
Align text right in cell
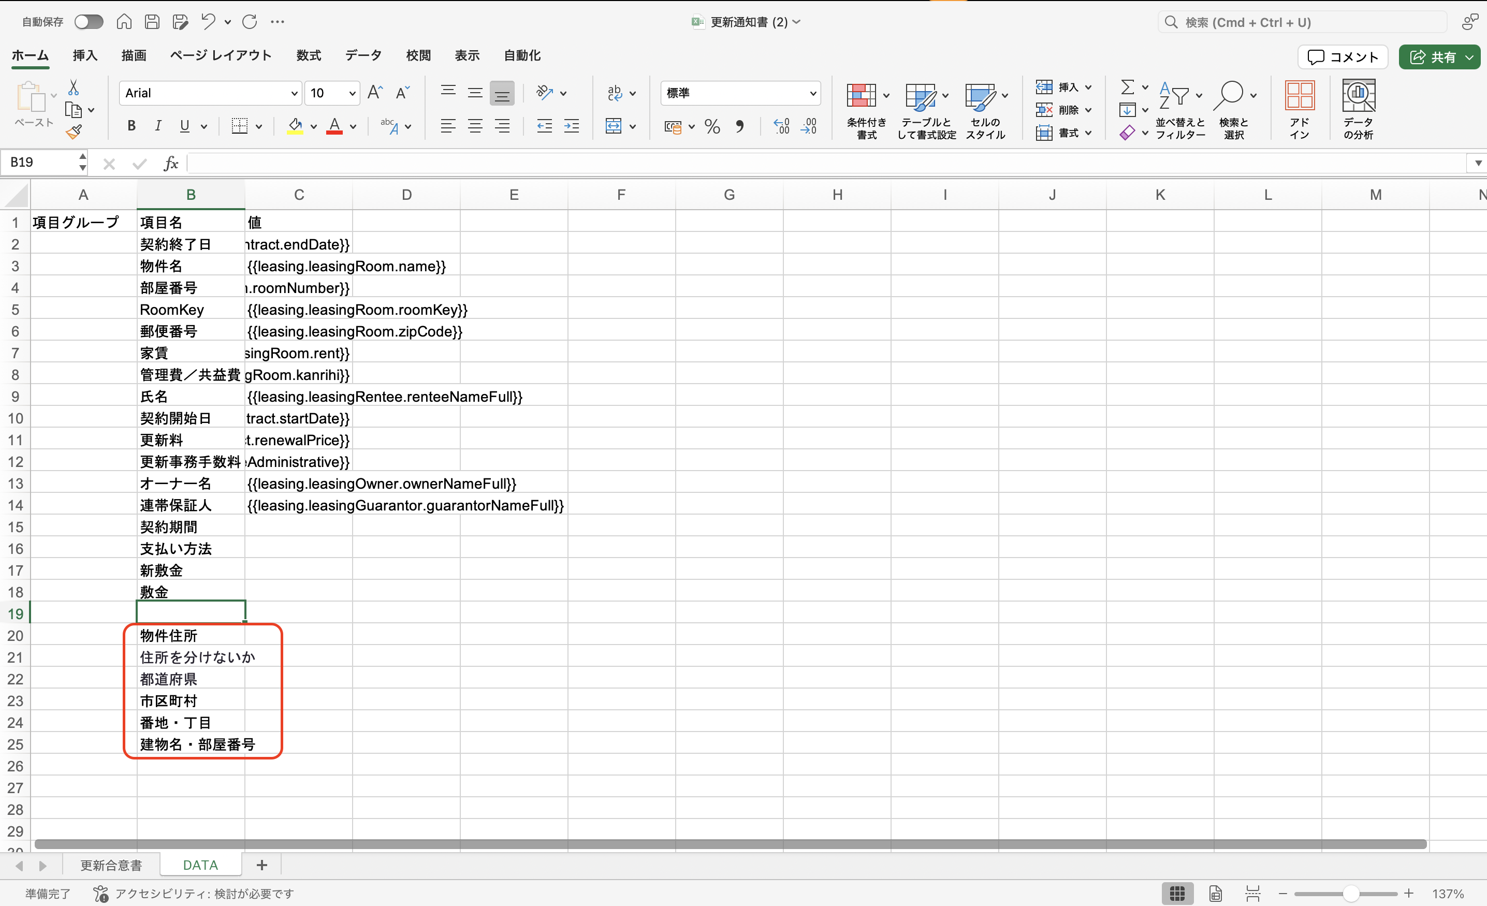coord(502,126)
